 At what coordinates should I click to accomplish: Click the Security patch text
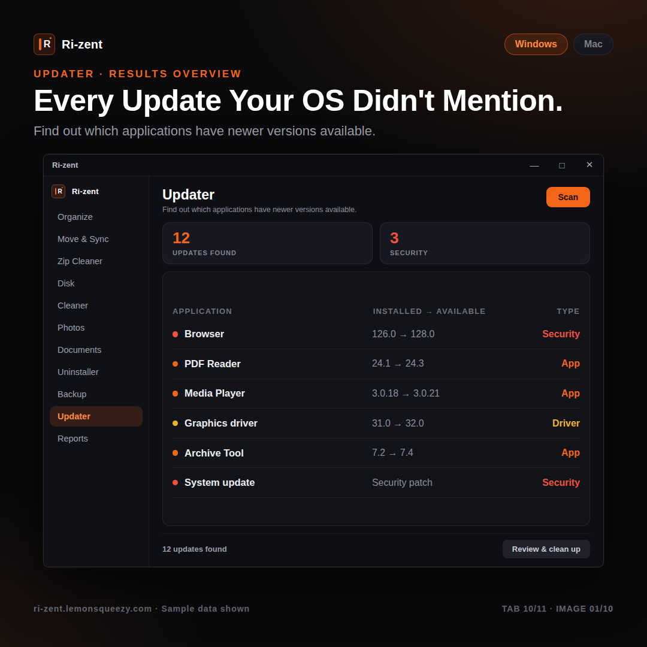click(403, 483)
